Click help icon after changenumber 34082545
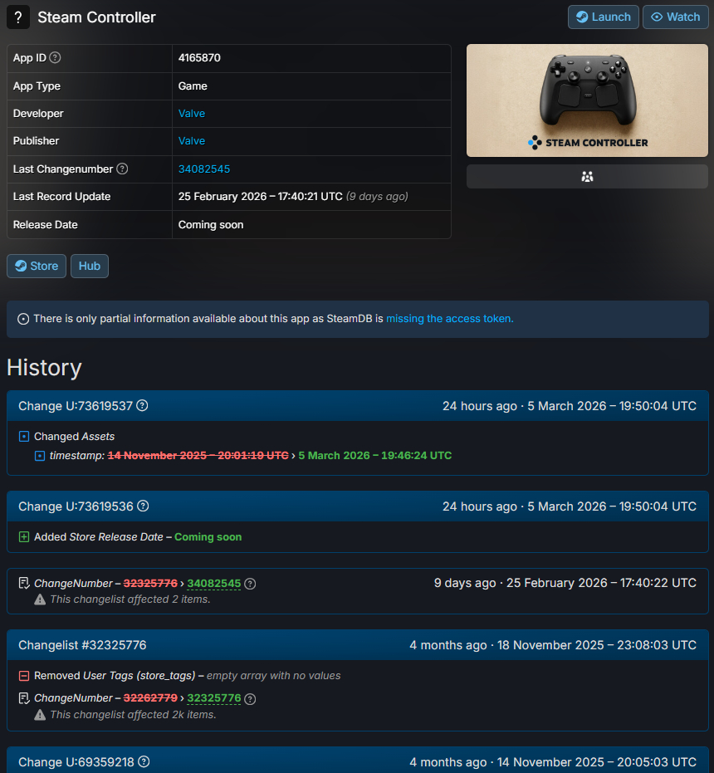Screen dimensions: 714x773 pyautogui.click(x=250, y=584)
